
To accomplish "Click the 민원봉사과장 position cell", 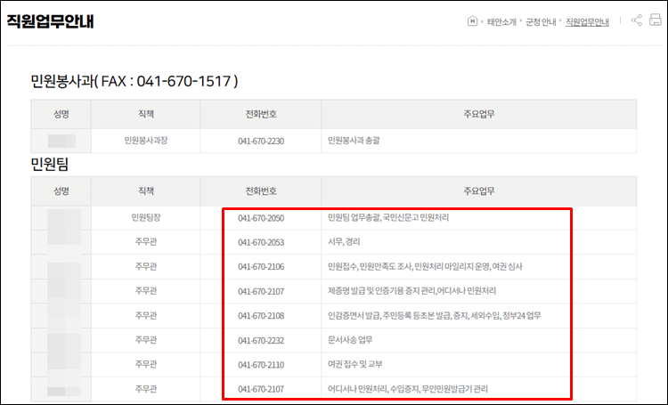I will [x=146, y=141].
